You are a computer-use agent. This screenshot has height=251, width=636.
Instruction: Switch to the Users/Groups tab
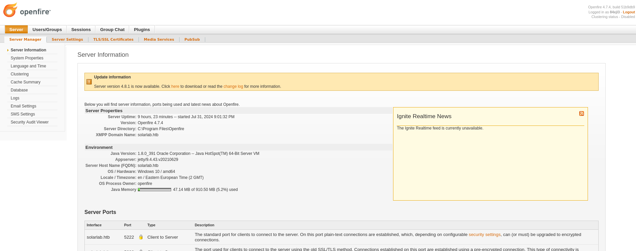tap(47, 29)
